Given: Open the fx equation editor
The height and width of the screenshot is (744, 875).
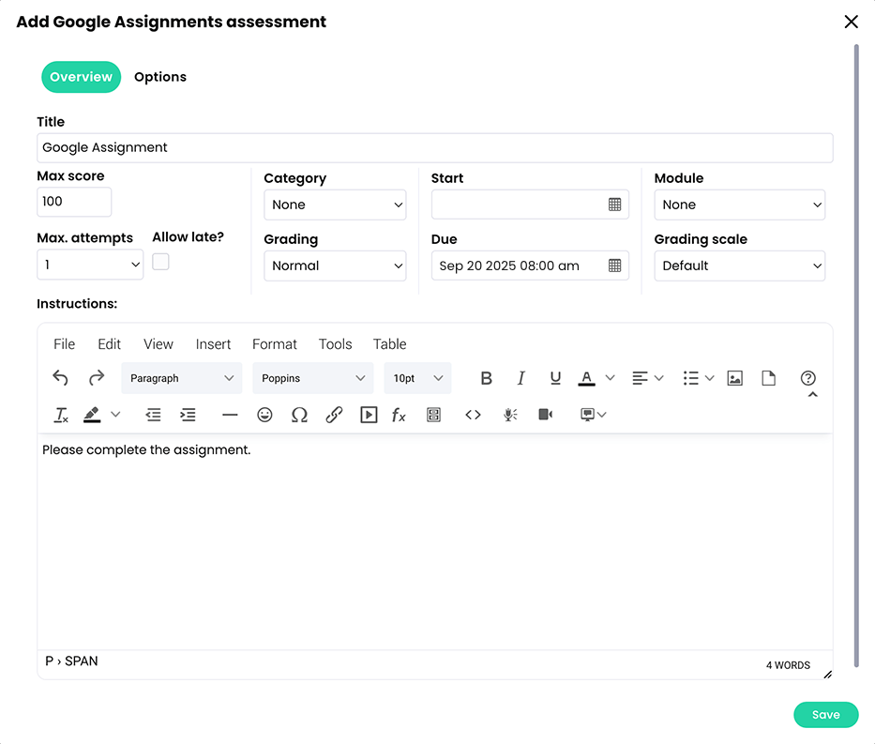Looking at the screenshot, I should coord(399,415).
